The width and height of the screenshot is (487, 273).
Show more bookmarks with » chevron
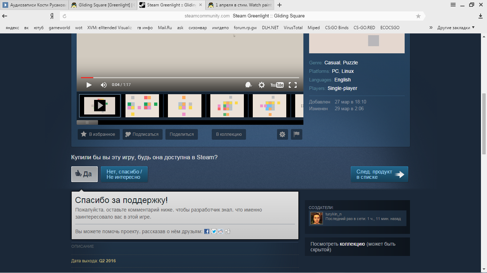click(x=431, y=27)
